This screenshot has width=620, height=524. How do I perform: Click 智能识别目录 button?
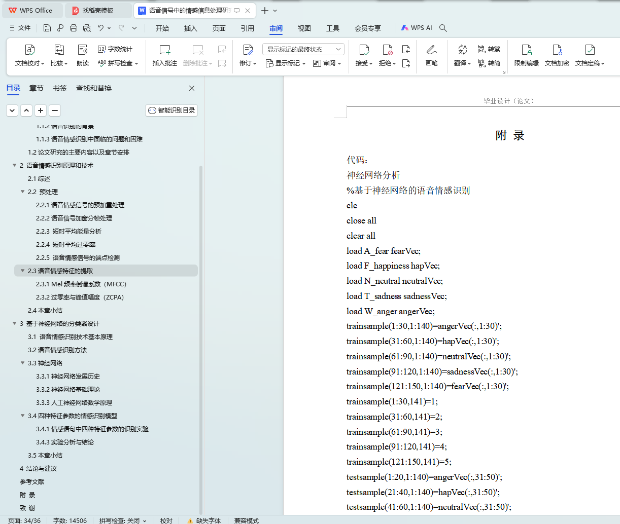171,110
